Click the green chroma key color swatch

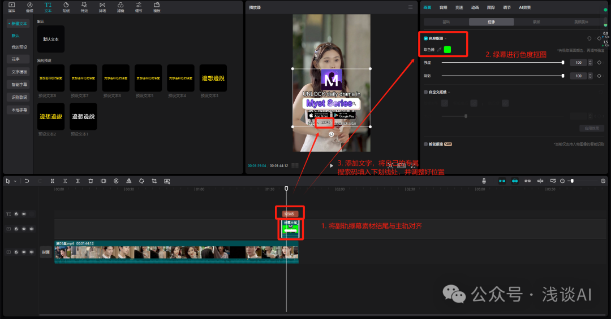coord(448,50)
